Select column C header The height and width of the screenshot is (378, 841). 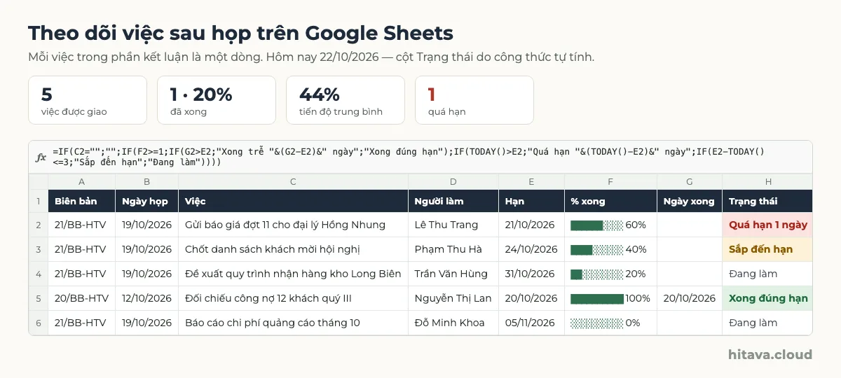[x=294, y=182]
